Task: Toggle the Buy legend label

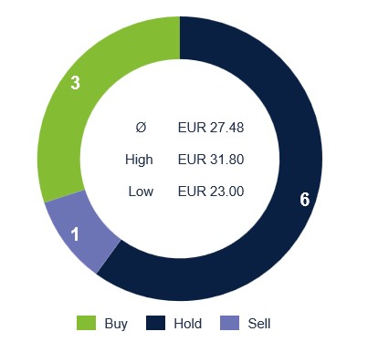Action: point(116,324)
